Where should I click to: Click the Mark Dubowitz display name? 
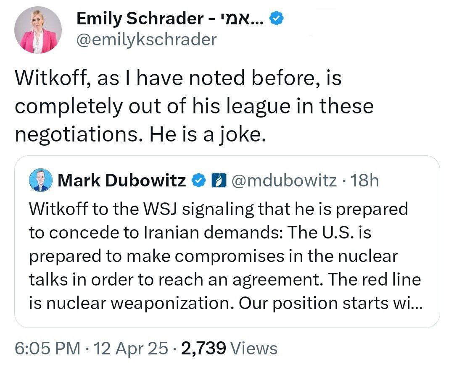click(122, 180)
